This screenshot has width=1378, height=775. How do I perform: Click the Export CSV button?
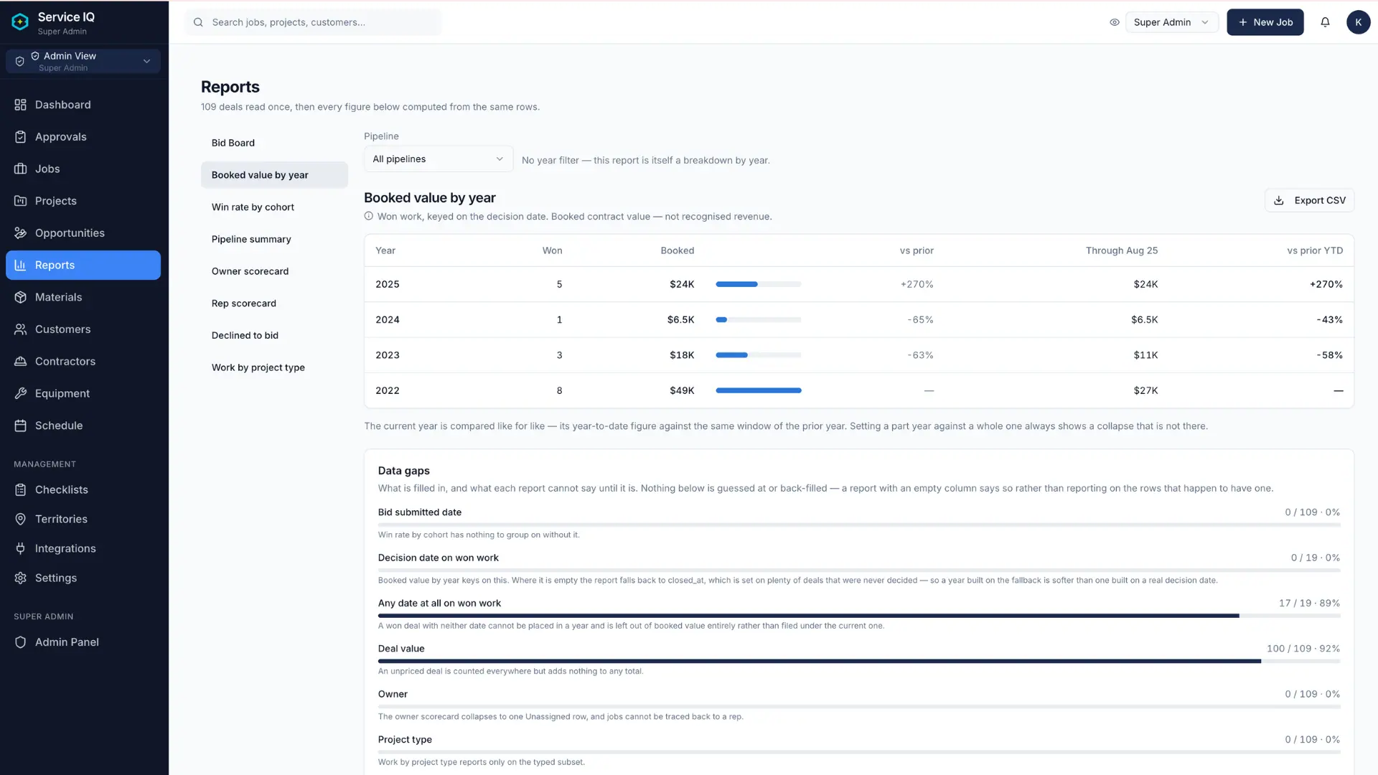pos(1309,201)
